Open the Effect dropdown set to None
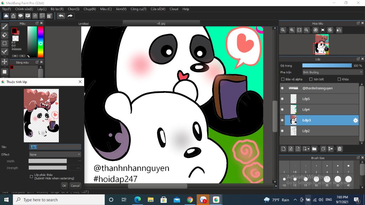The width and height of the screenshot is (365, 205). [x=55, y=154]
